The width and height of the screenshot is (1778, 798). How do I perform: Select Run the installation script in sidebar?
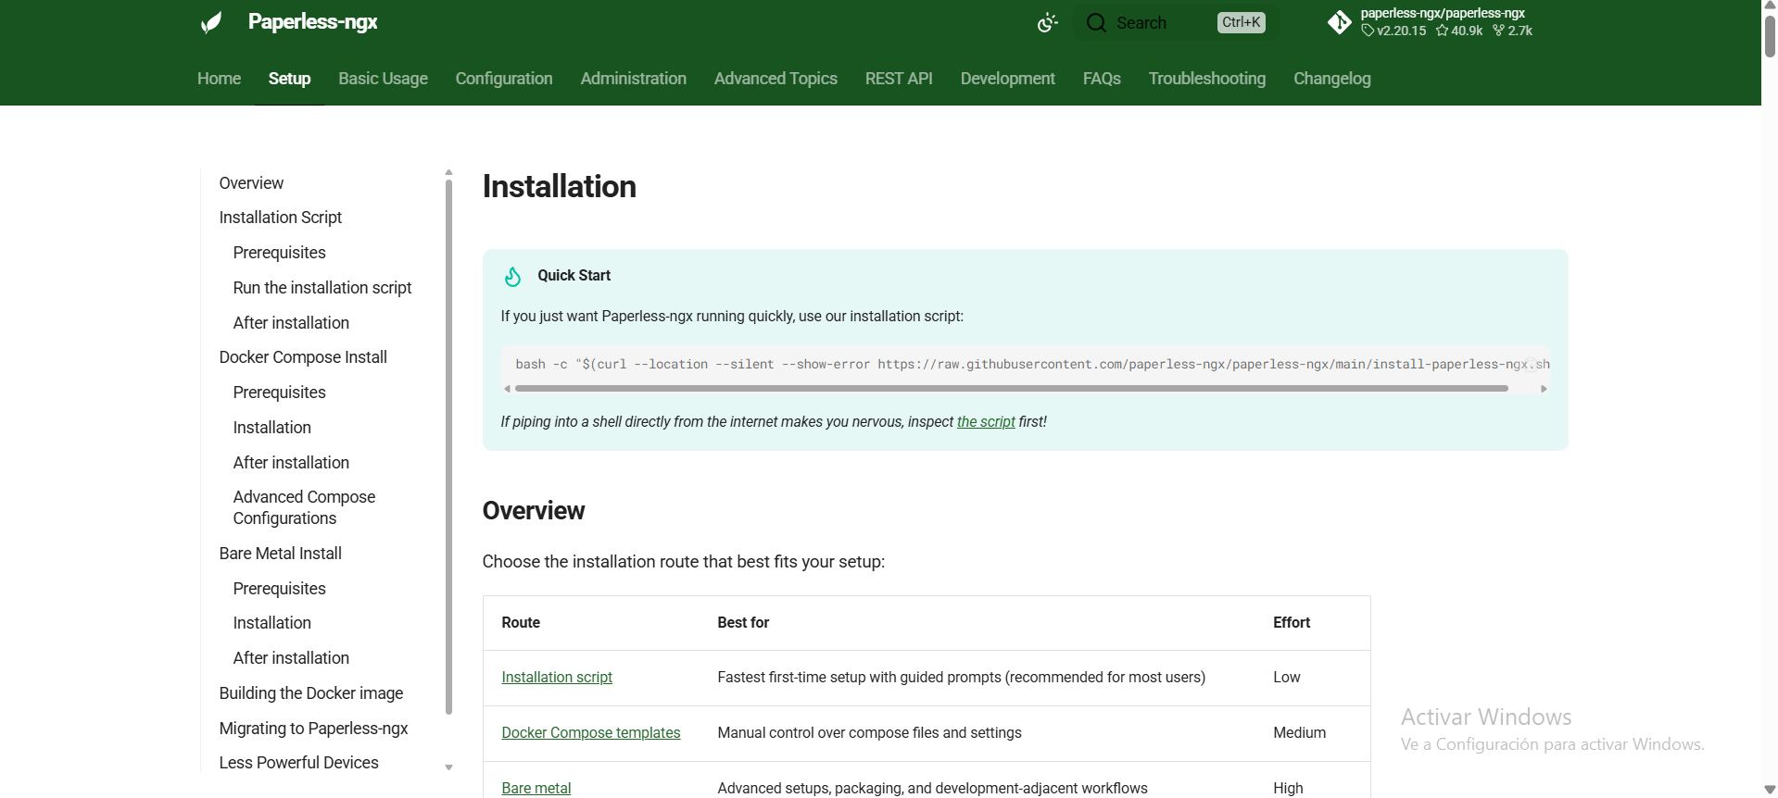[322, 288]
